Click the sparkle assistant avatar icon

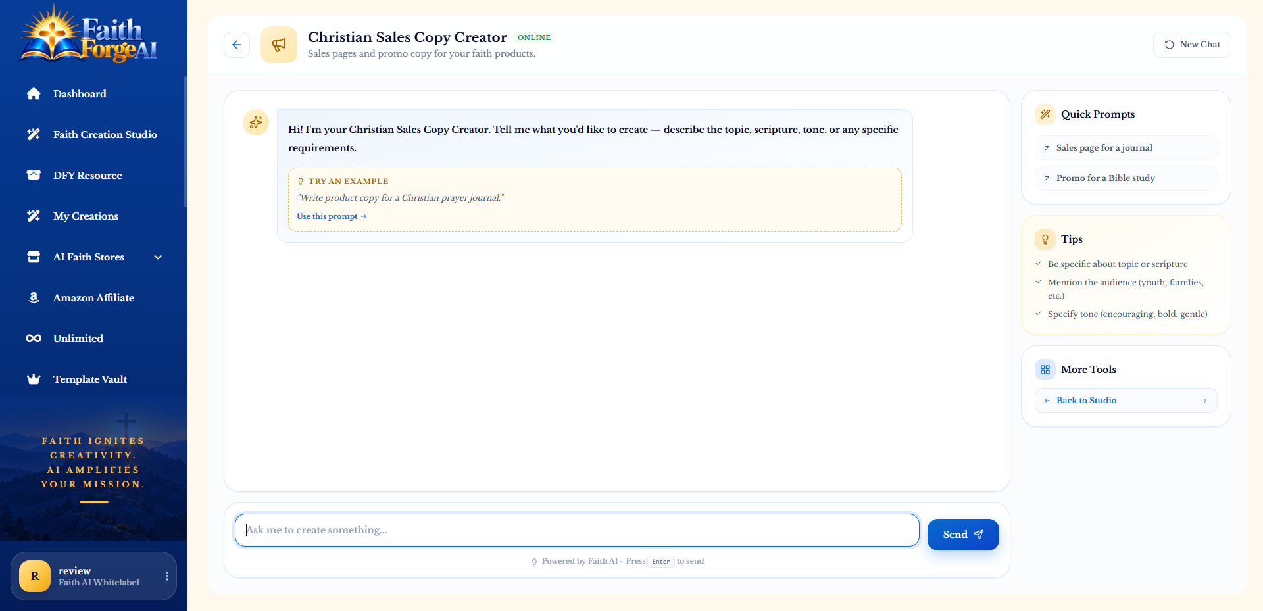tap(256, 122)
